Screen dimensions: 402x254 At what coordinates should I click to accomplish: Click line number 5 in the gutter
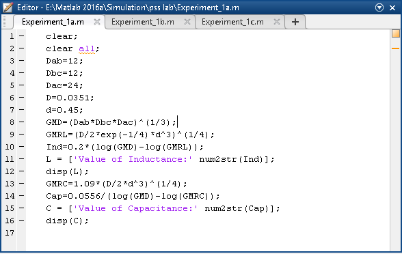tap(12, 85)
